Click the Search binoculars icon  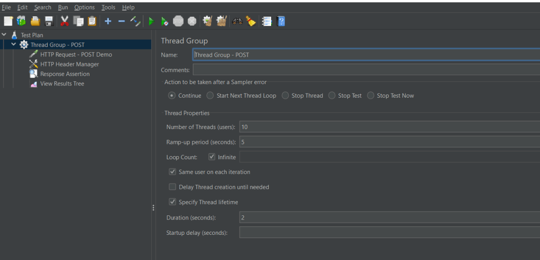(x=237, y=21)
